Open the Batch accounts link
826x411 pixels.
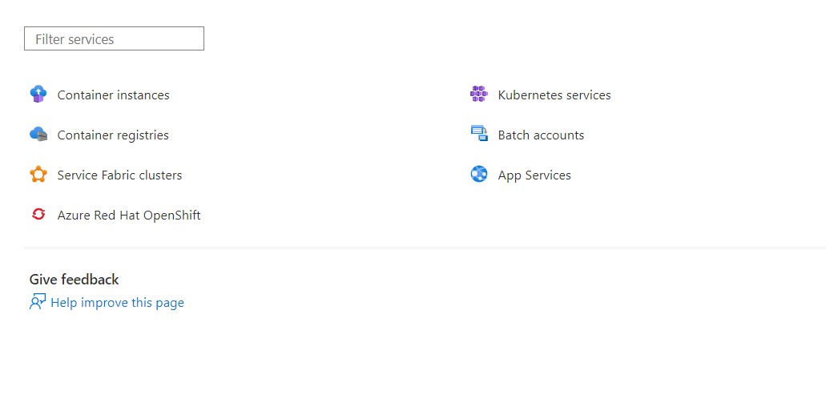[541, 135]
